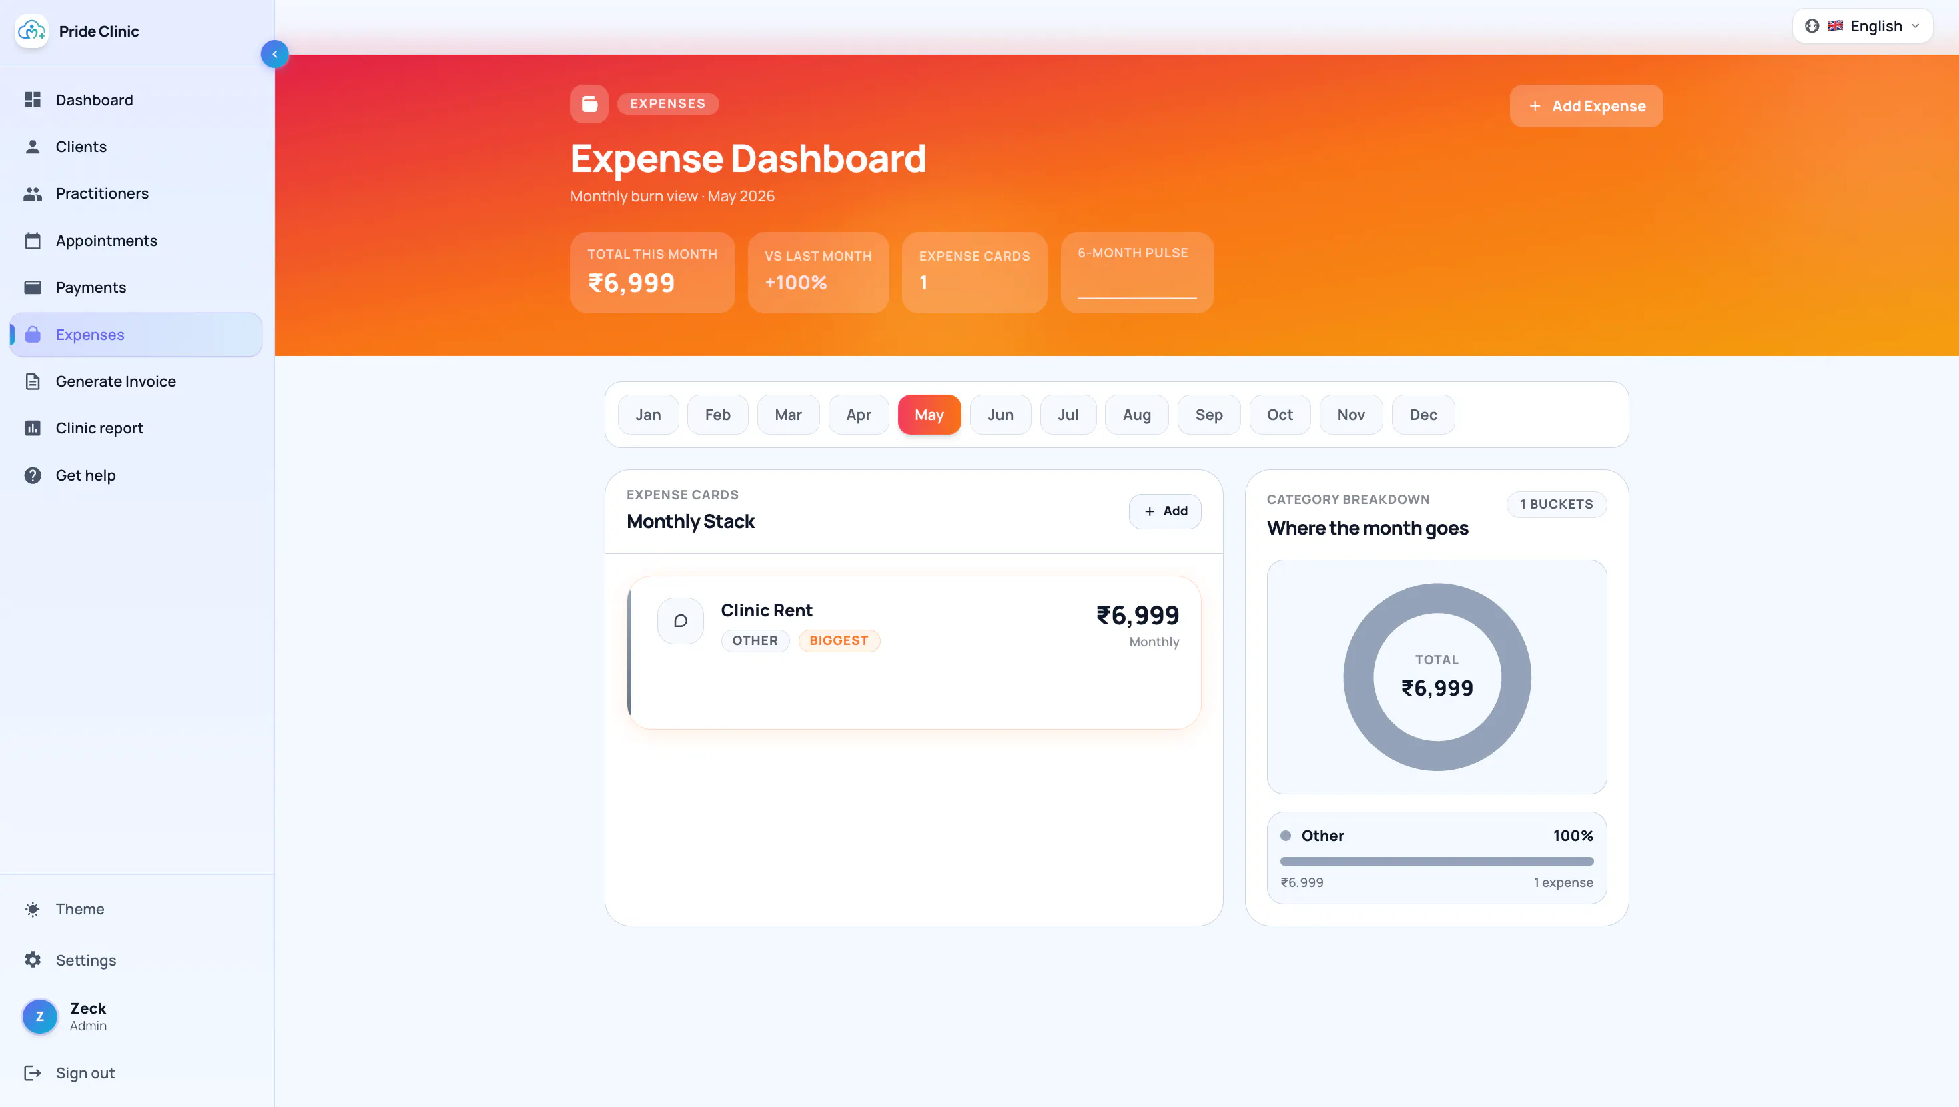1959x1107 pixels.
Task: Click the 1 BUCKETS badge
Action: point(1556,505)
